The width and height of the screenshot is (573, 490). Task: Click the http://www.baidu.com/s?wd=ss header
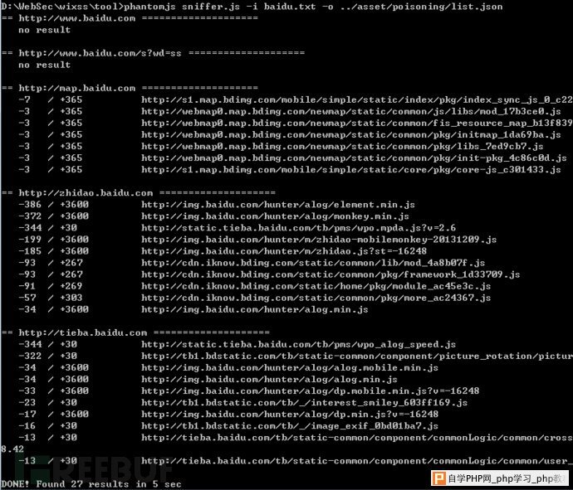(153, 53)
